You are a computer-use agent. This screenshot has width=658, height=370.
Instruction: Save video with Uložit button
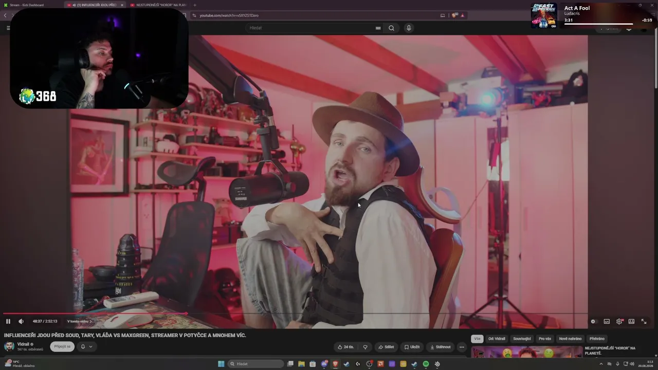[x=412, y=347]
